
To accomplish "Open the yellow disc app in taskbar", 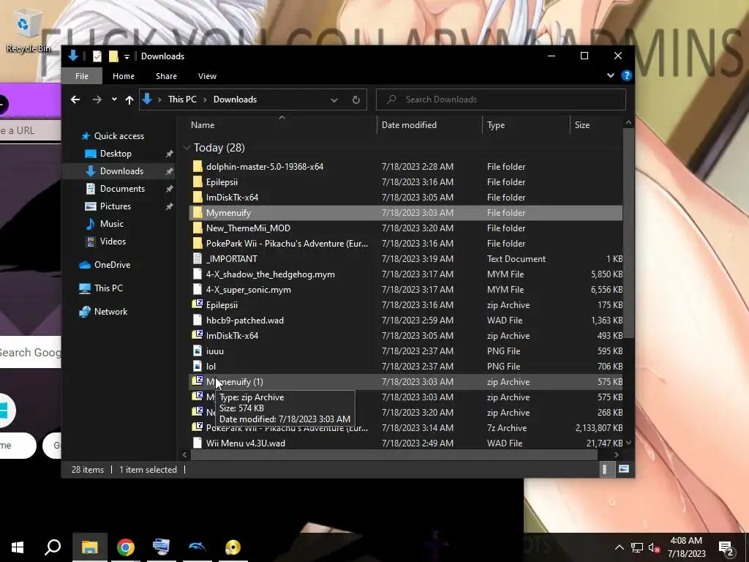I will coord(233,547).
